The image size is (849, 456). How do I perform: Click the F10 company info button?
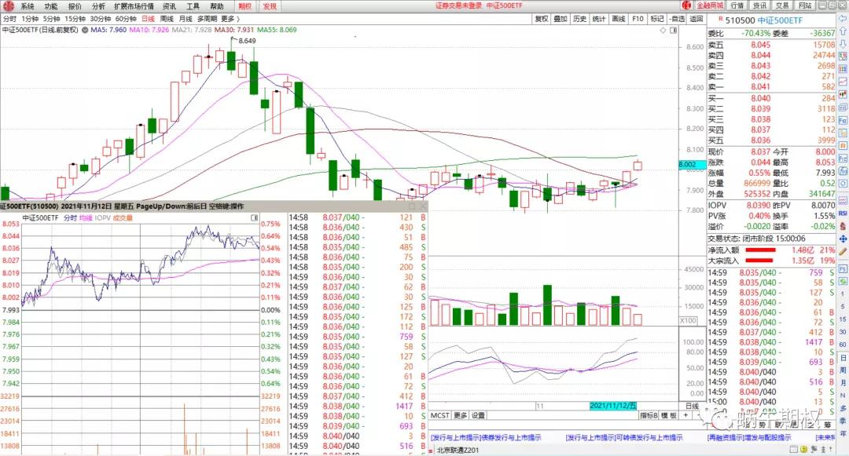point(637,18)
